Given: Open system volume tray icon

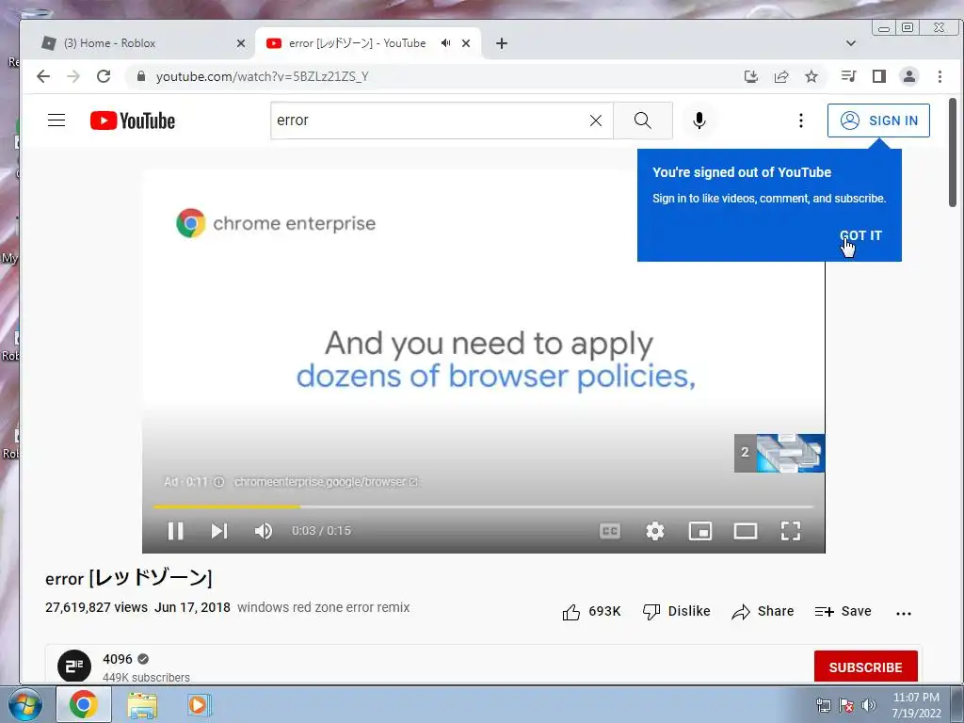Looking at the screenshot, I should point(868,705).
